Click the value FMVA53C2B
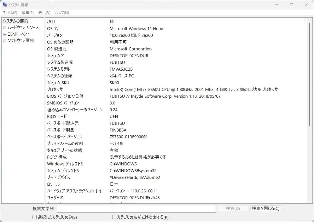Screen dimensions: 314x222 [x=121, y=69]
